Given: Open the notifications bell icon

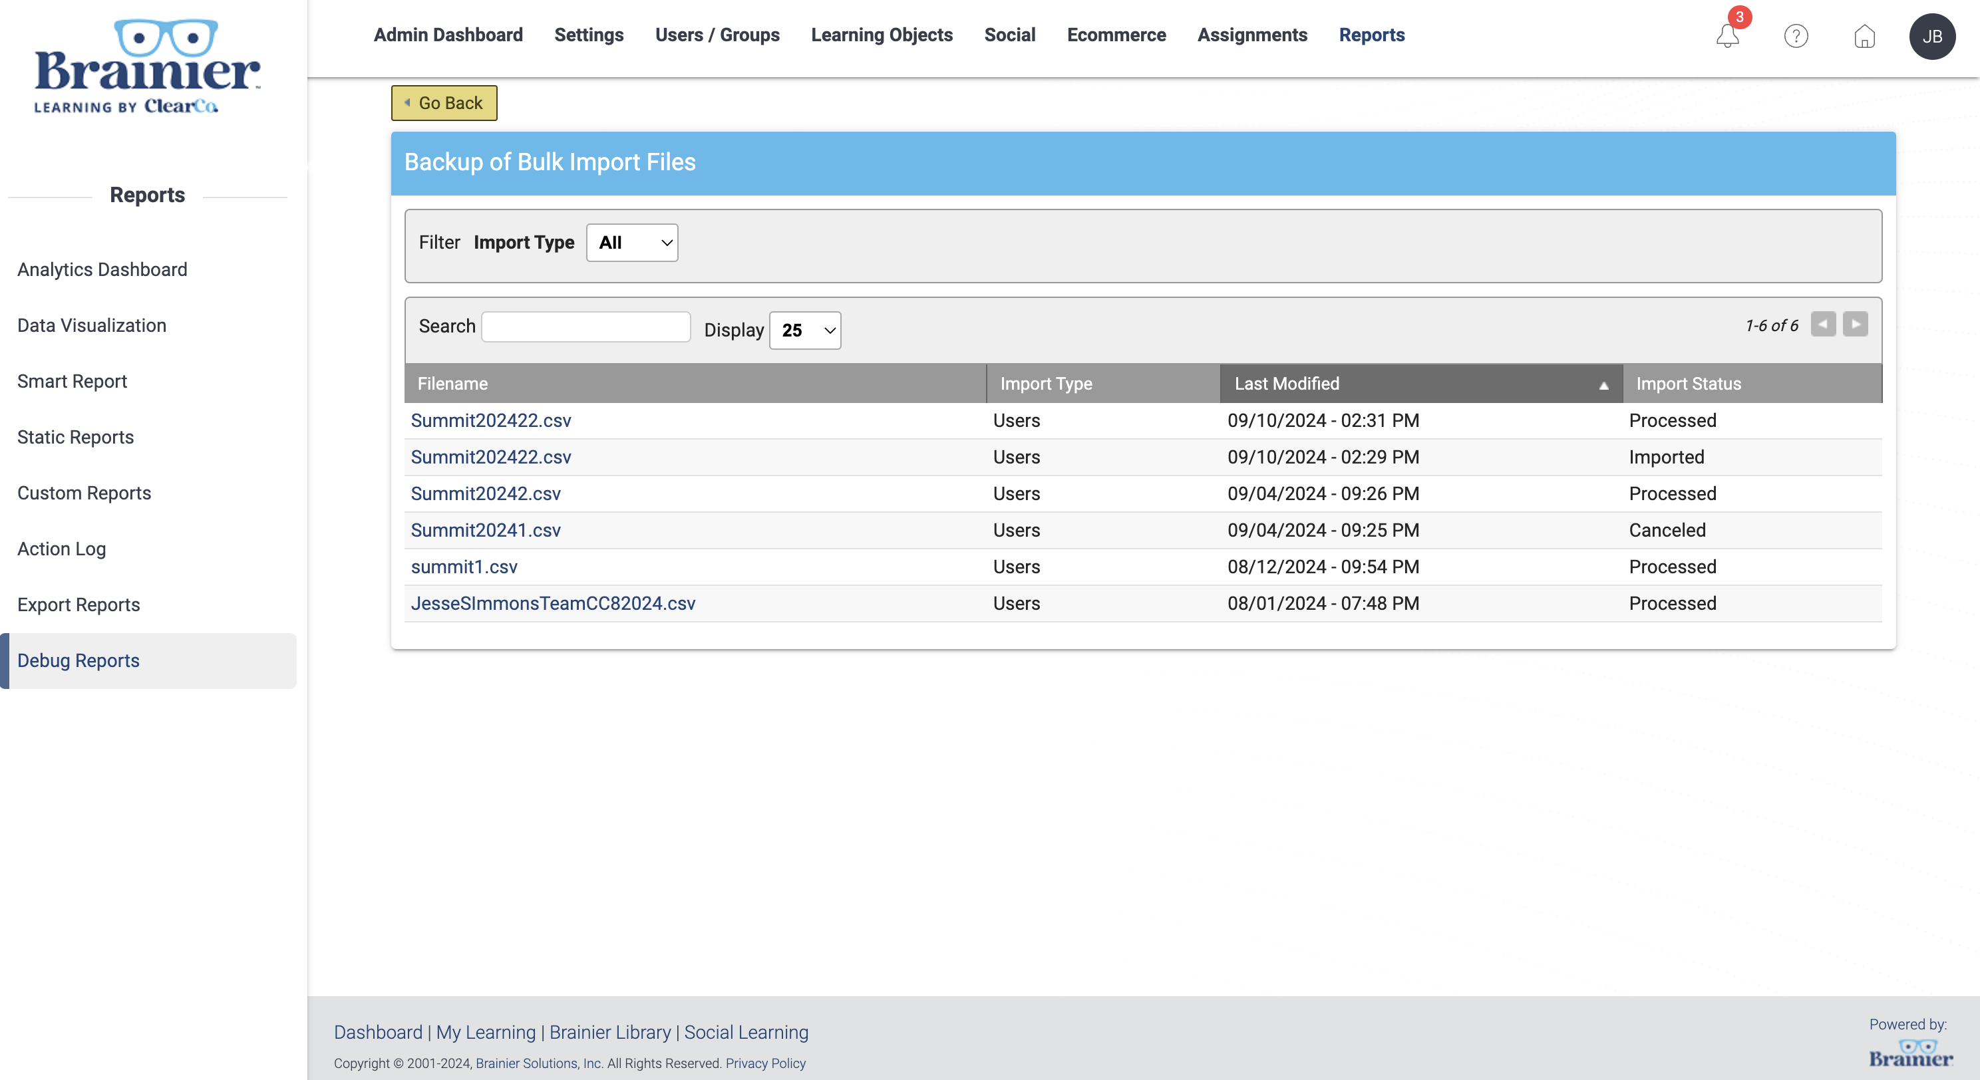Looking at the screenshot, I should [1727, 36].
